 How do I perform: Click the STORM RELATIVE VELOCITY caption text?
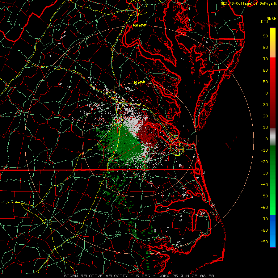pyautogui.click(x=96, y=276)
